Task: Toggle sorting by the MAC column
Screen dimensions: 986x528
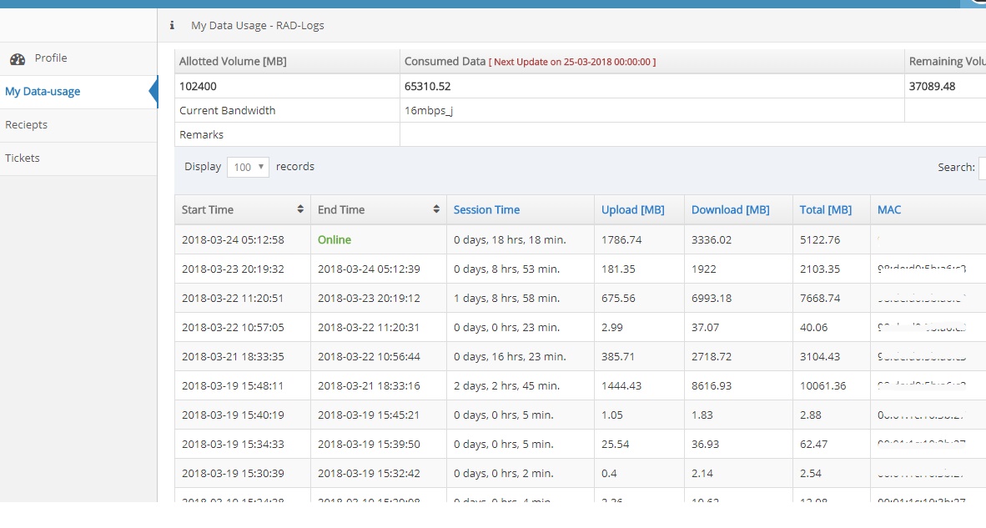Action: click(888, 209)
